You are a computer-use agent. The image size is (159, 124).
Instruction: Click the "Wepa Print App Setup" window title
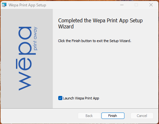tap(27, 5)
